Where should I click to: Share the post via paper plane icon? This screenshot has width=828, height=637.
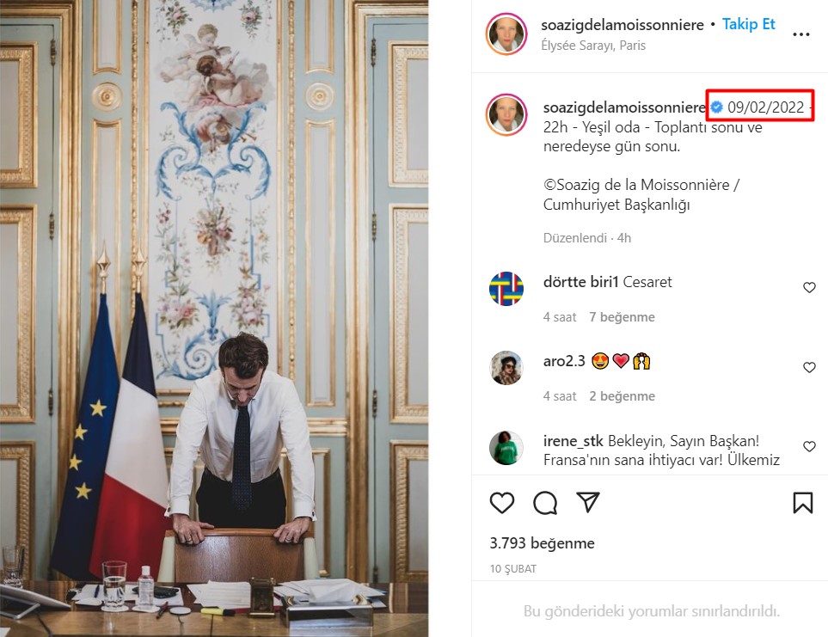588,503
